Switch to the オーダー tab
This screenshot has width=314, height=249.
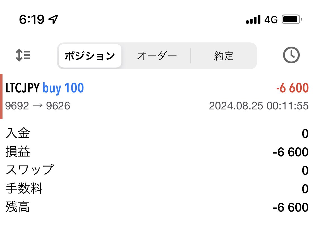[x=157, y=56]
